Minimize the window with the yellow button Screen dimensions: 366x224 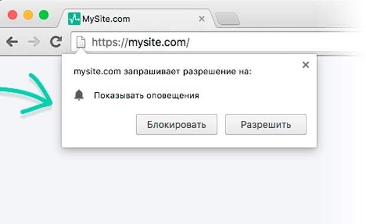click(28, 15)
